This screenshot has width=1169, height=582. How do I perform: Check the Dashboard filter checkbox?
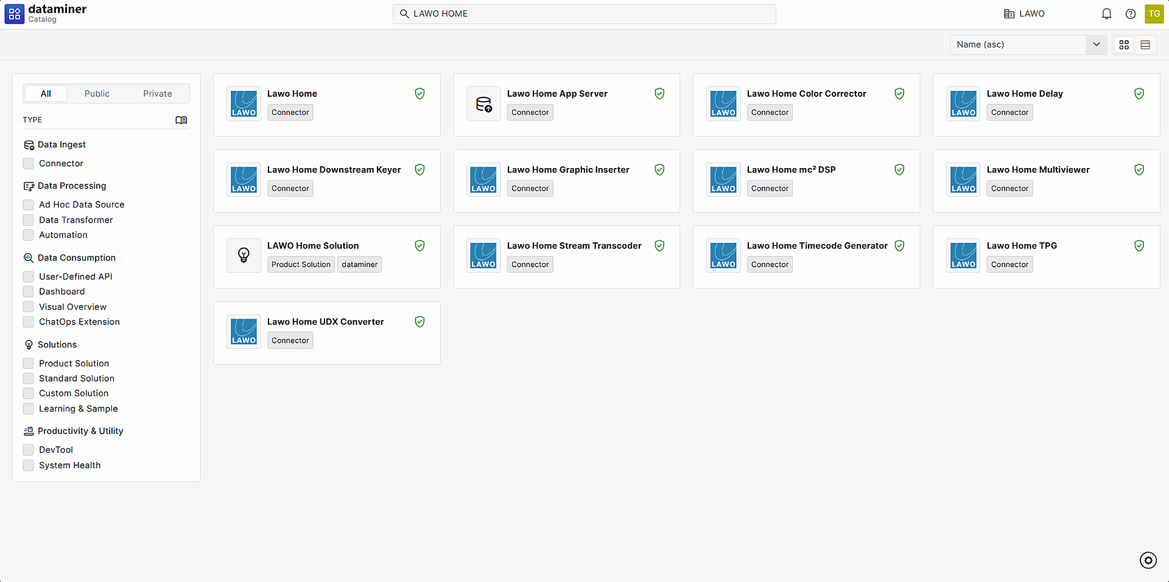click(x=29, y=292)
